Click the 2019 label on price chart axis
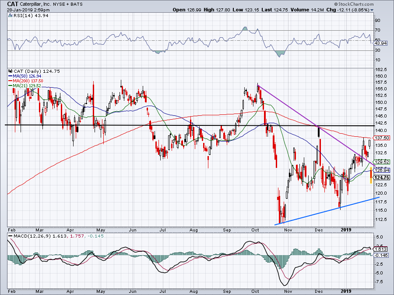 [346, 230]
